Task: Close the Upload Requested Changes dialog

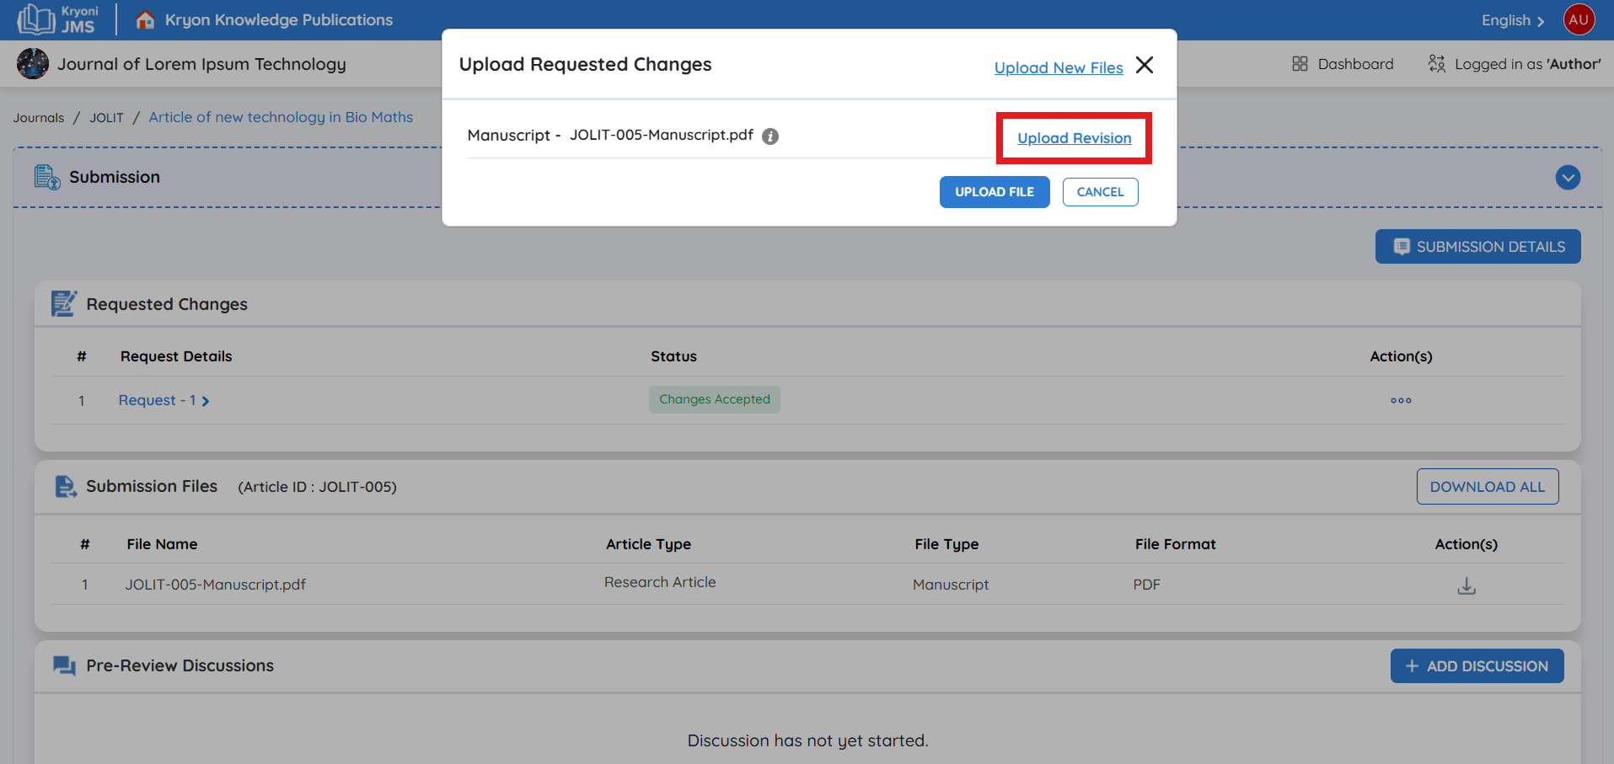Action: (x=1144, y=66)
